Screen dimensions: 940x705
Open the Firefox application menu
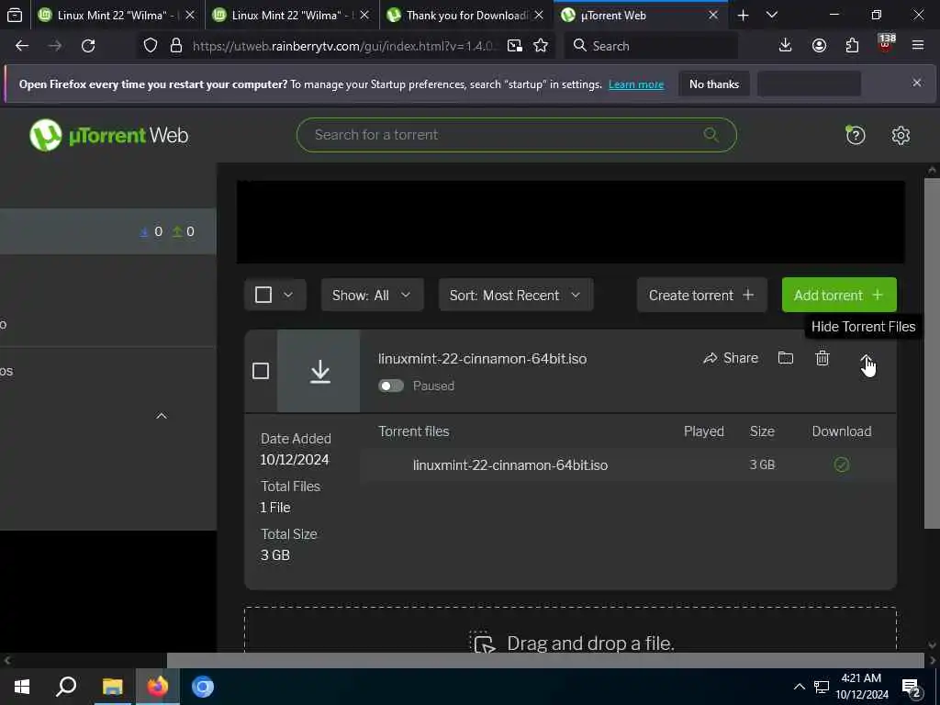[x=918, y=46]
